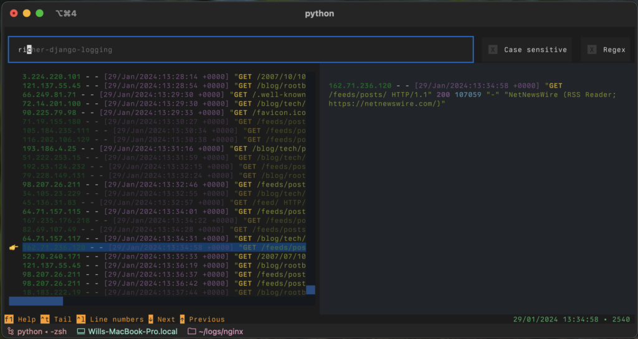The height and width of the screenshot is (339, 638).
Task: Click the python window title
Action: point(320,14)
